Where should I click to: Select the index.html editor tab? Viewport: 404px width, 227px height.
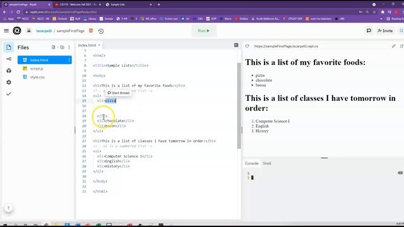click(87, 45)
